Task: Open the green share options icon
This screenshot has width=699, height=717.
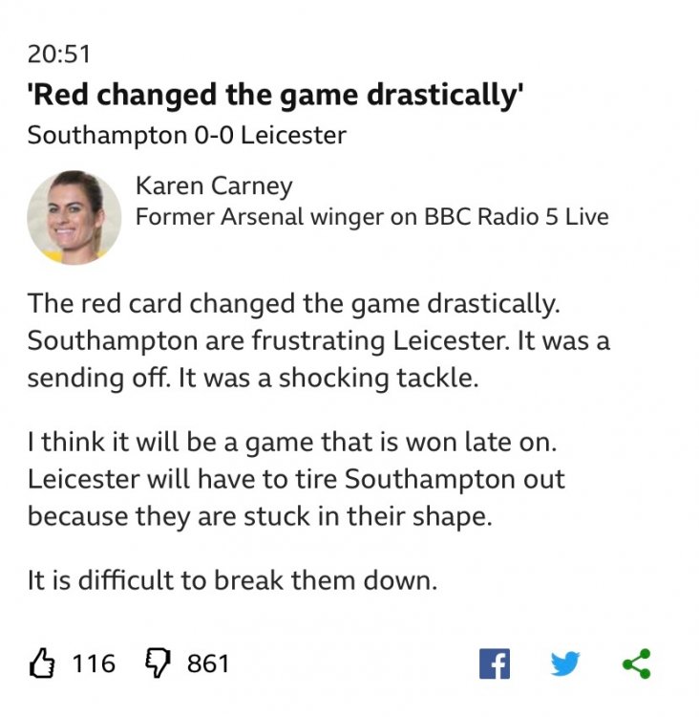Action: click(x=636, y=663)
